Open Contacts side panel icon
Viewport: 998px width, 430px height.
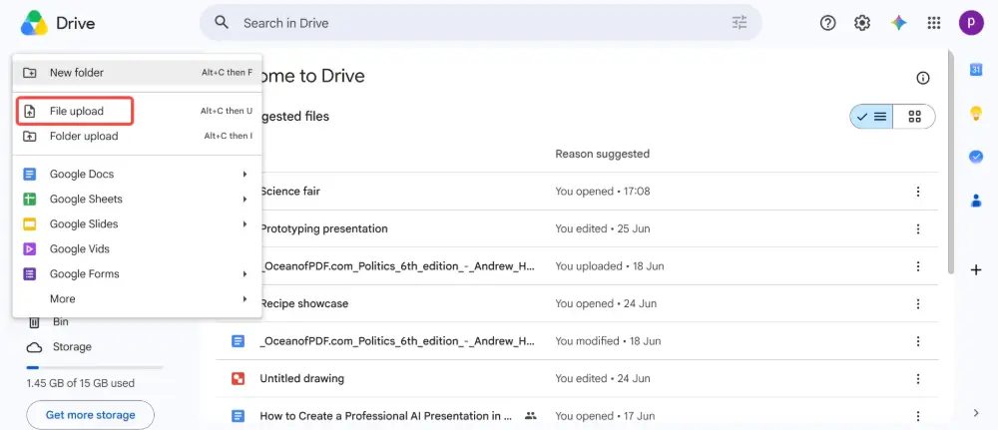click(x=976, y=201)
